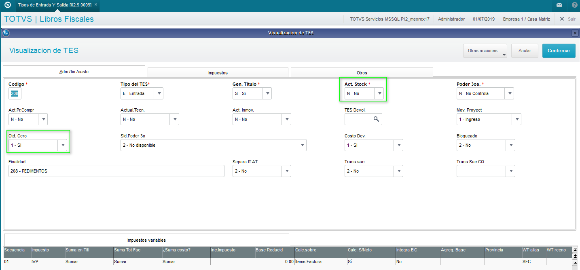Image resolution: width=580 pixels, height=270 pixels.
Task: Open the Act. Stock dropdown
Action: point(379,93)
